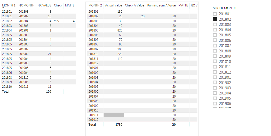Click the Check A Value header

tap(134, 5)
